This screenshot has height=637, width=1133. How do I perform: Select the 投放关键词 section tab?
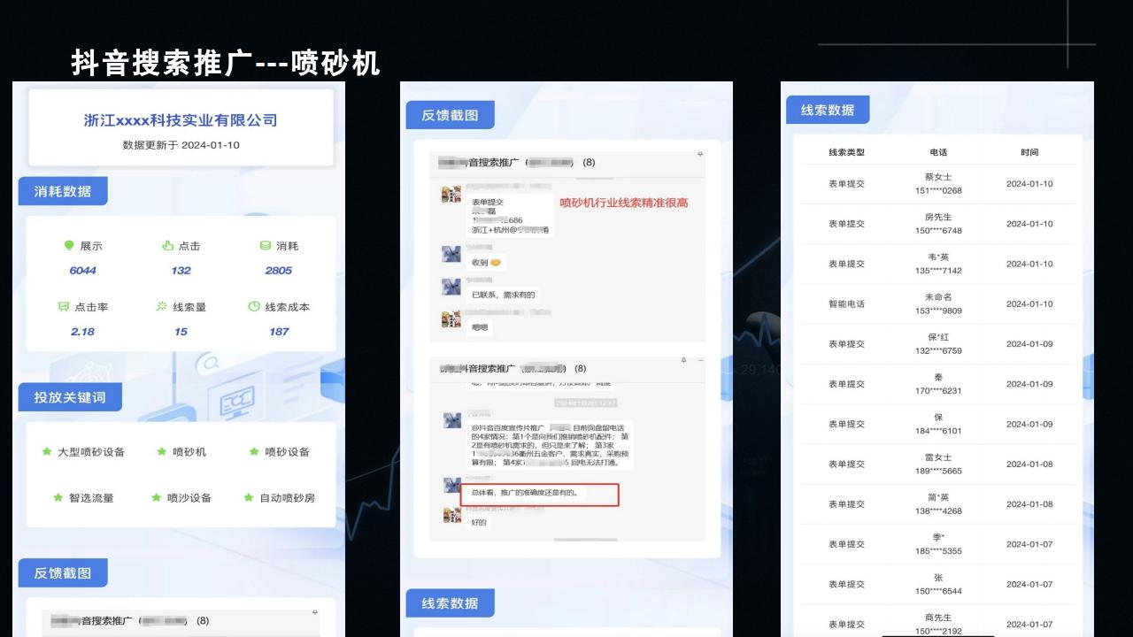coord(70,397)
